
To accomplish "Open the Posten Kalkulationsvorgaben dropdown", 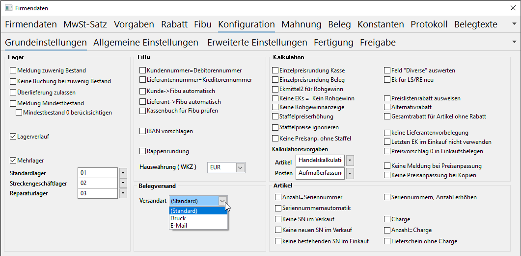I will (350, 173).
